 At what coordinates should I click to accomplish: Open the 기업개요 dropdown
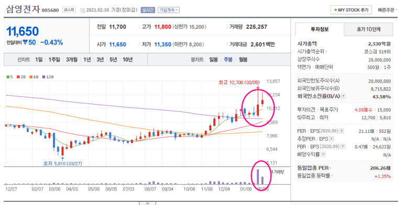(x=168, y=10)
